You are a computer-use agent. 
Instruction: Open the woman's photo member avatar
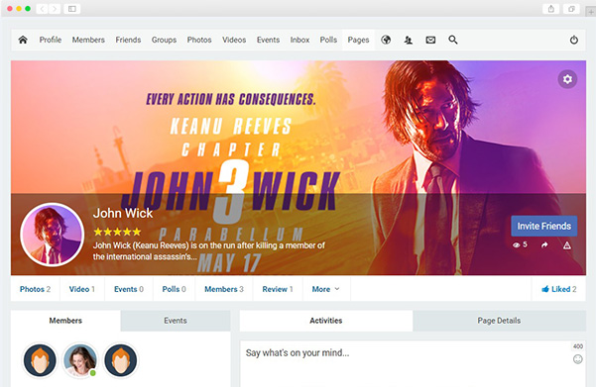80,360
